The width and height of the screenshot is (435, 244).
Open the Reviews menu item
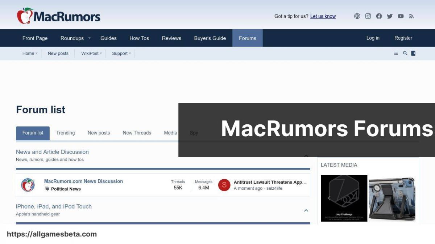(171, 38)
